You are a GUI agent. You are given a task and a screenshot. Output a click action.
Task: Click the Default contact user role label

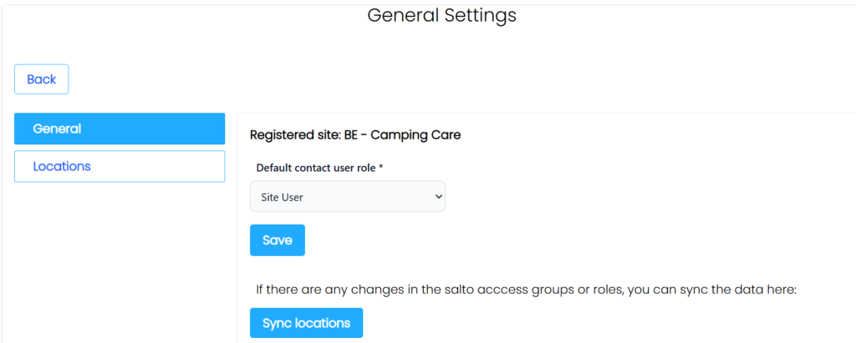[316, 168]
